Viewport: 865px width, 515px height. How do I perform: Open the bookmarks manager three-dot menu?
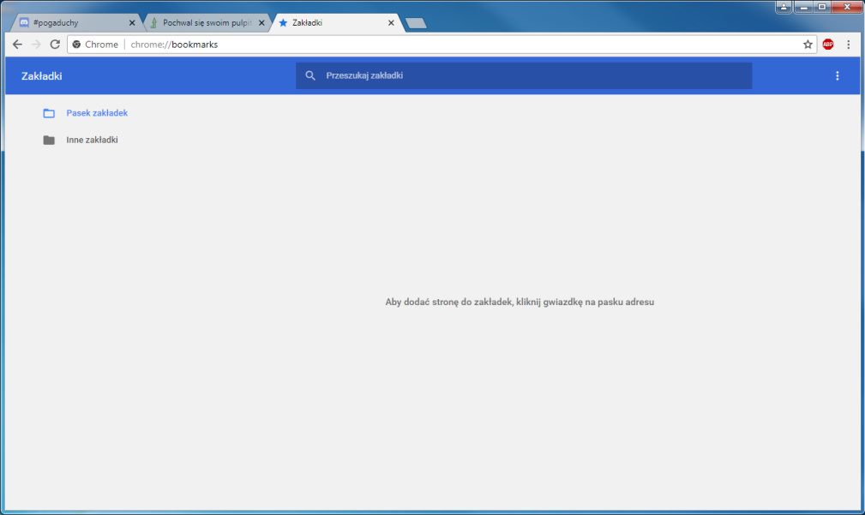point(838,76)
